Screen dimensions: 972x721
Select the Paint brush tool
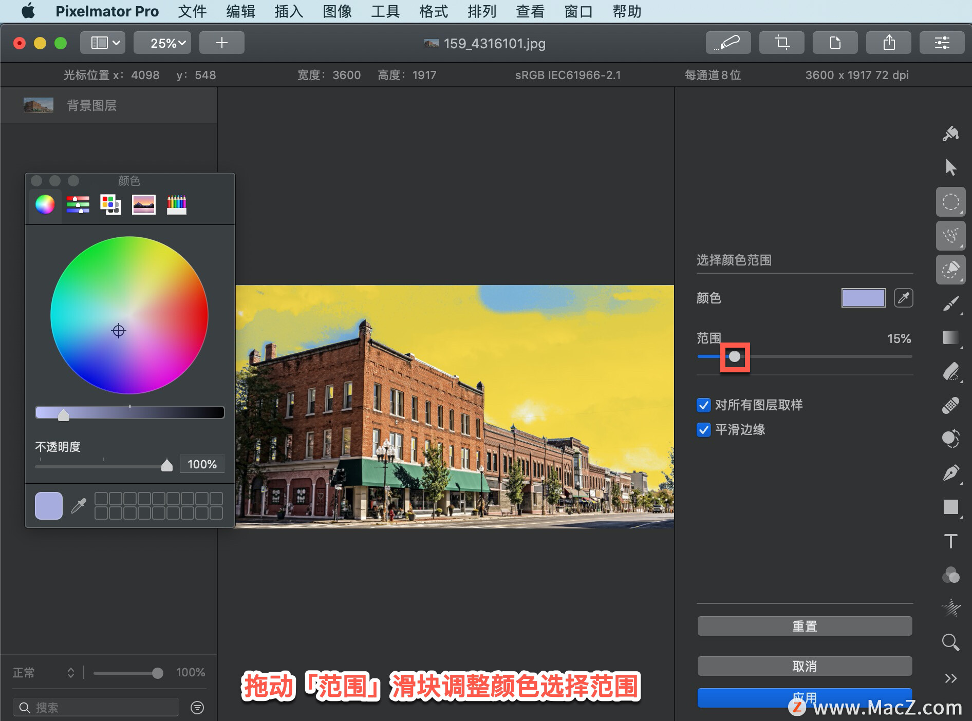coord(951,303)
